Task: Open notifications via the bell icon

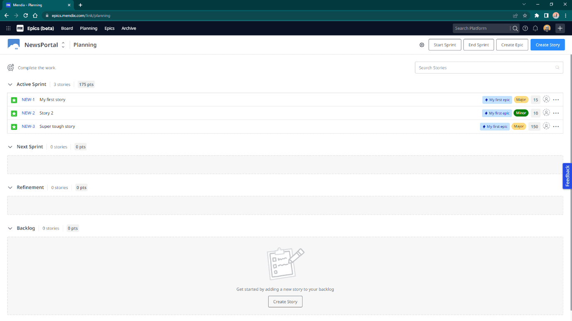Action: click(535, 28)
